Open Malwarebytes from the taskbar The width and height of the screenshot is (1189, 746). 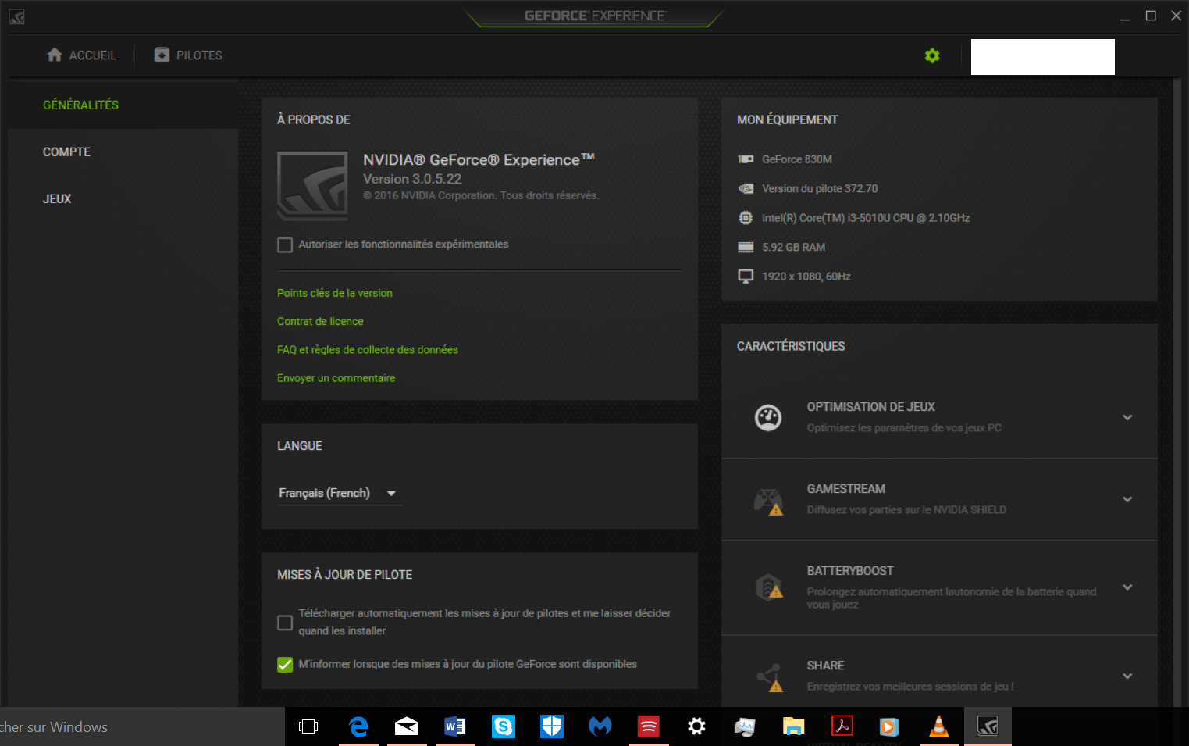[x=600, y=726]
